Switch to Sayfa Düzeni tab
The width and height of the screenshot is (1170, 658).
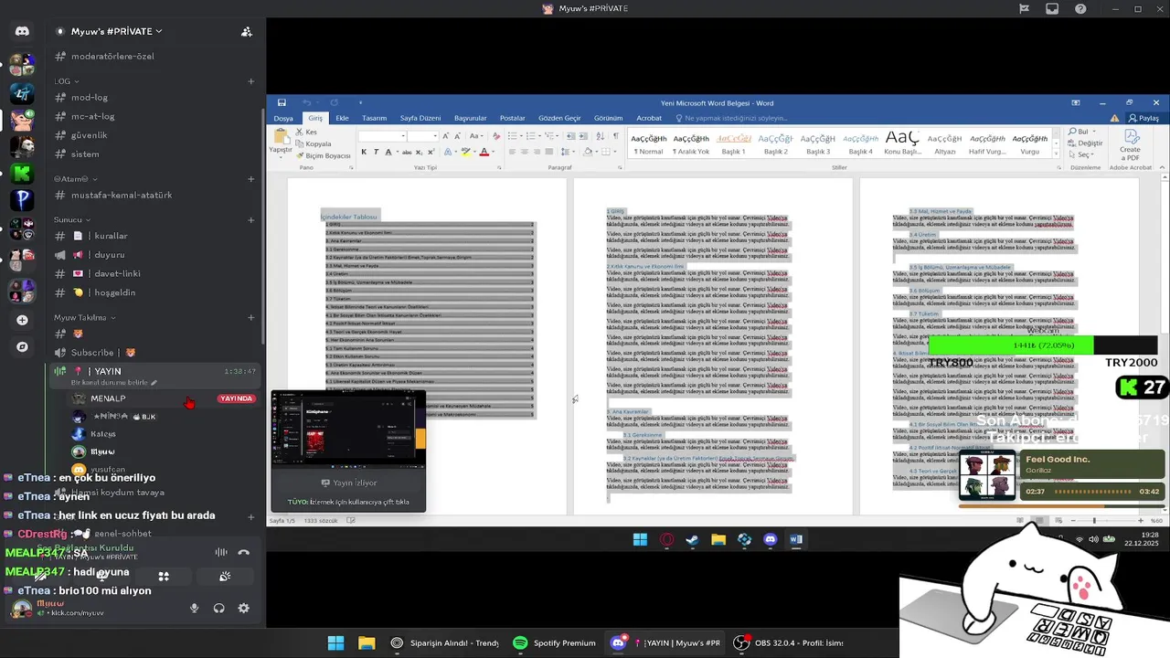[x=420, y=118]
